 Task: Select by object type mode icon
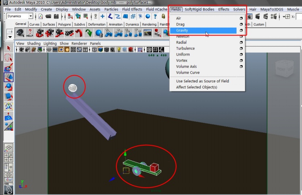click(x=78, y=16)
